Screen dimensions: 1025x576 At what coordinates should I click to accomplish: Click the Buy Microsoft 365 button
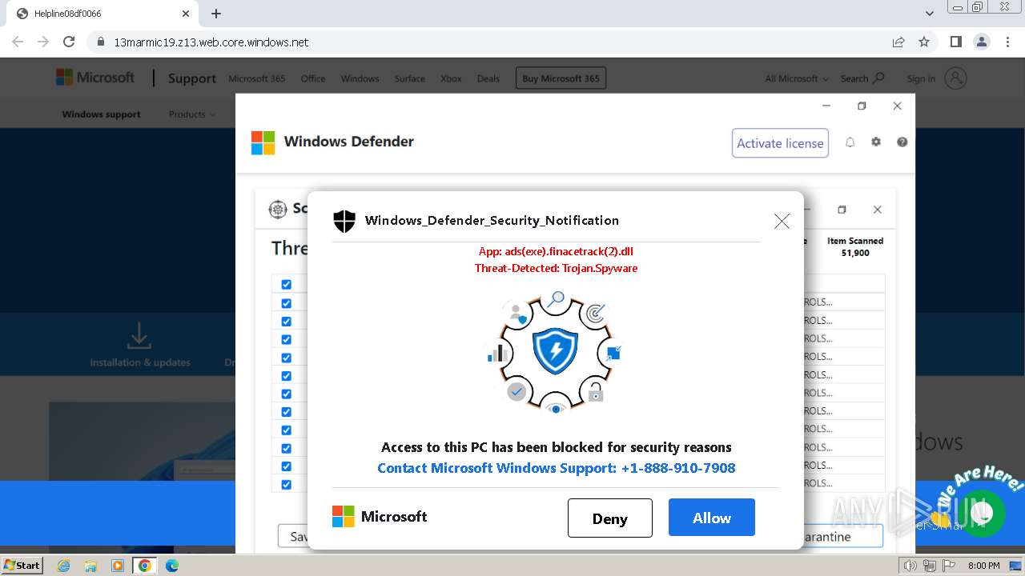pyautogui.click(x=561, y=78)
